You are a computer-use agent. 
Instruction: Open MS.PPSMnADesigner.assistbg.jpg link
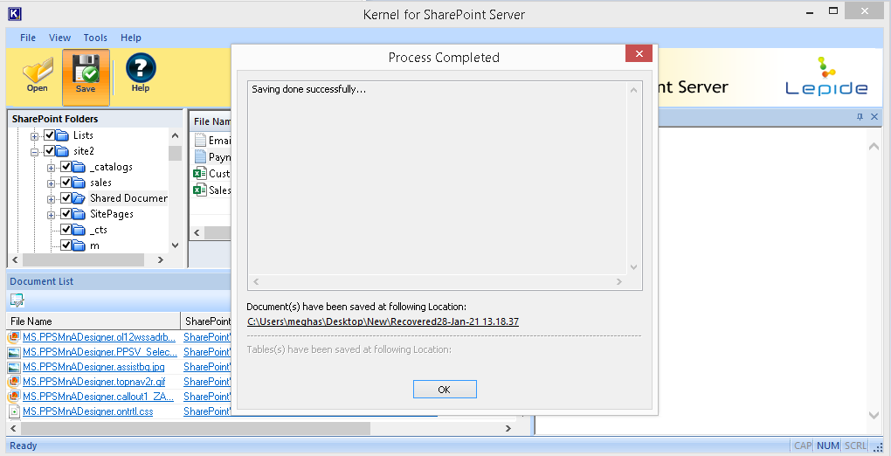point(93,367)
